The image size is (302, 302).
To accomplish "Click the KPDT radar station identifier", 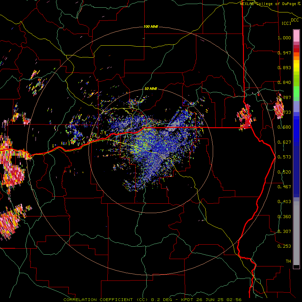I will point(187,300).
